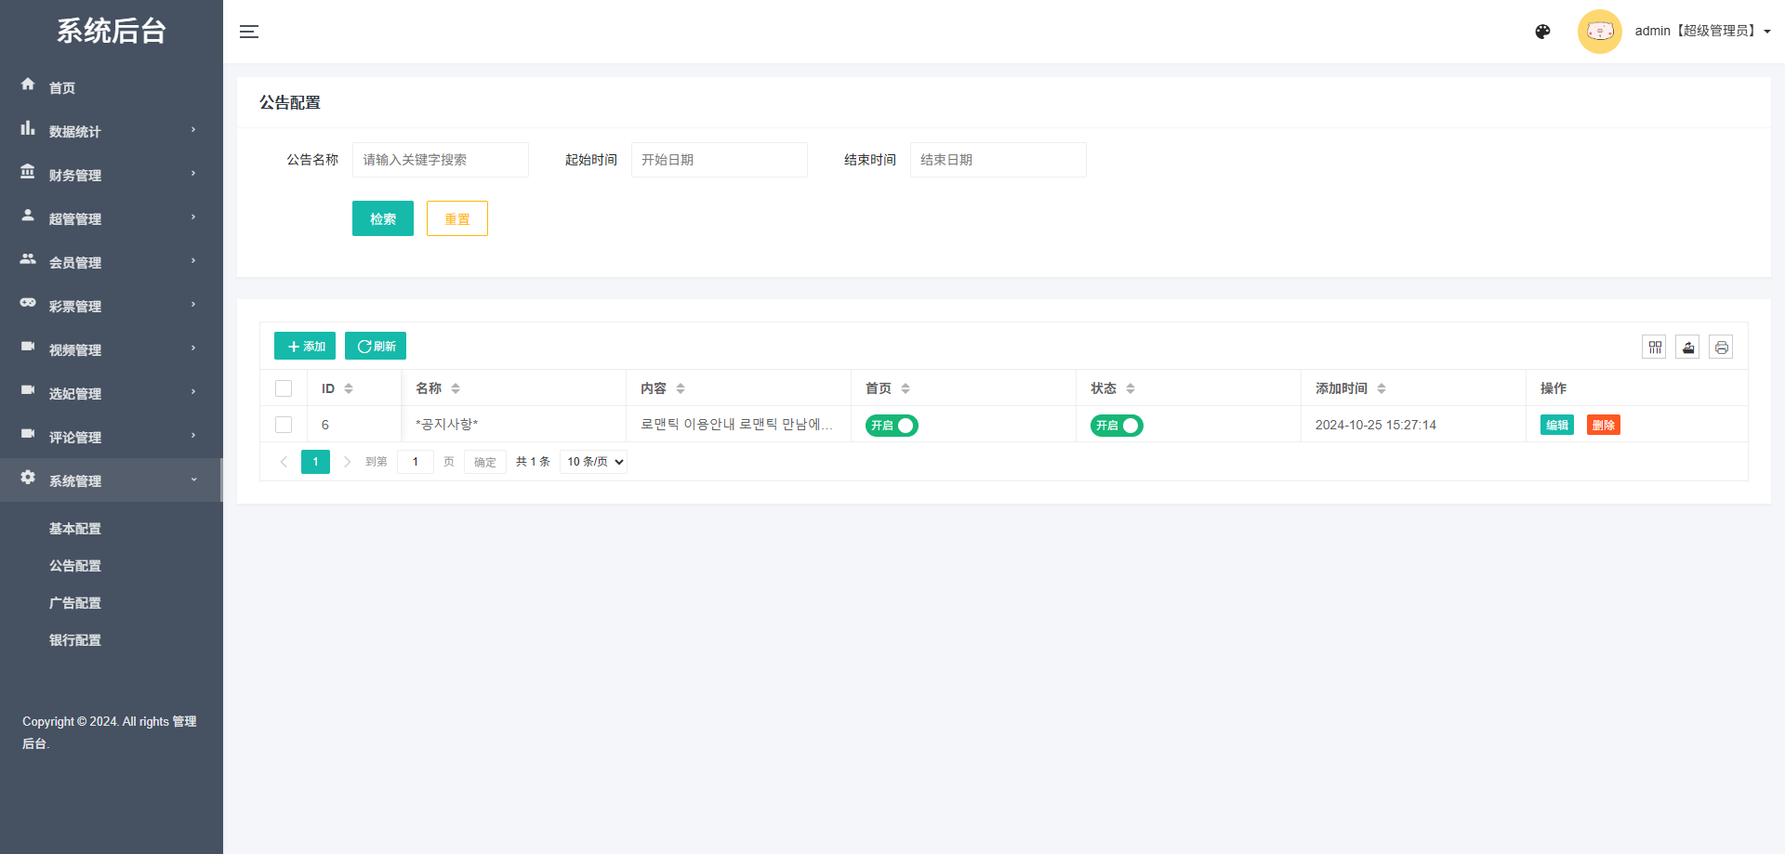The width and height of the screenshot is (1785, 854).
Task: Check the checkbox for announcement row 6
Action: point(284,425)
